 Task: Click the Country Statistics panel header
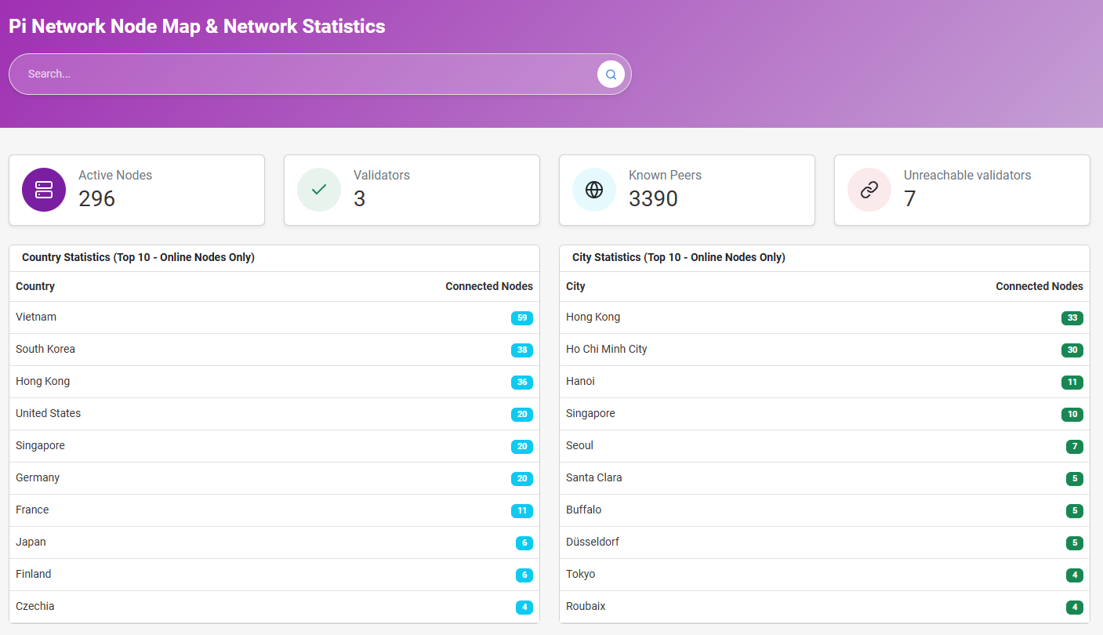pos(137,257)
